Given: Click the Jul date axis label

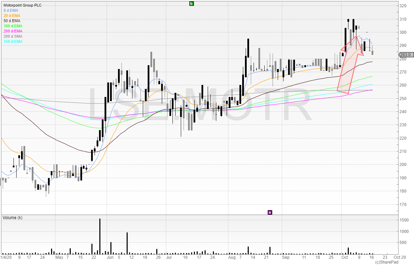Looking at the screenshot, I should click(169, 257).
